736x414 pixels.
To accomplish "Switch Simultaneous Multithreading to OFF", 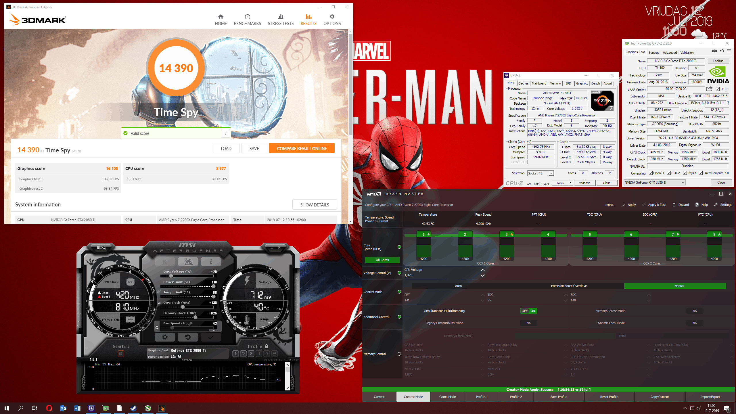I will tap(524, 311).
